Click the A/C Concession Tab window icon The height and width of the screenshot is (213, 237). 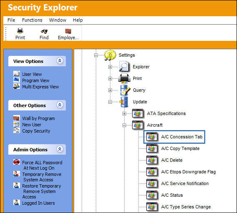tap(152, 137)
